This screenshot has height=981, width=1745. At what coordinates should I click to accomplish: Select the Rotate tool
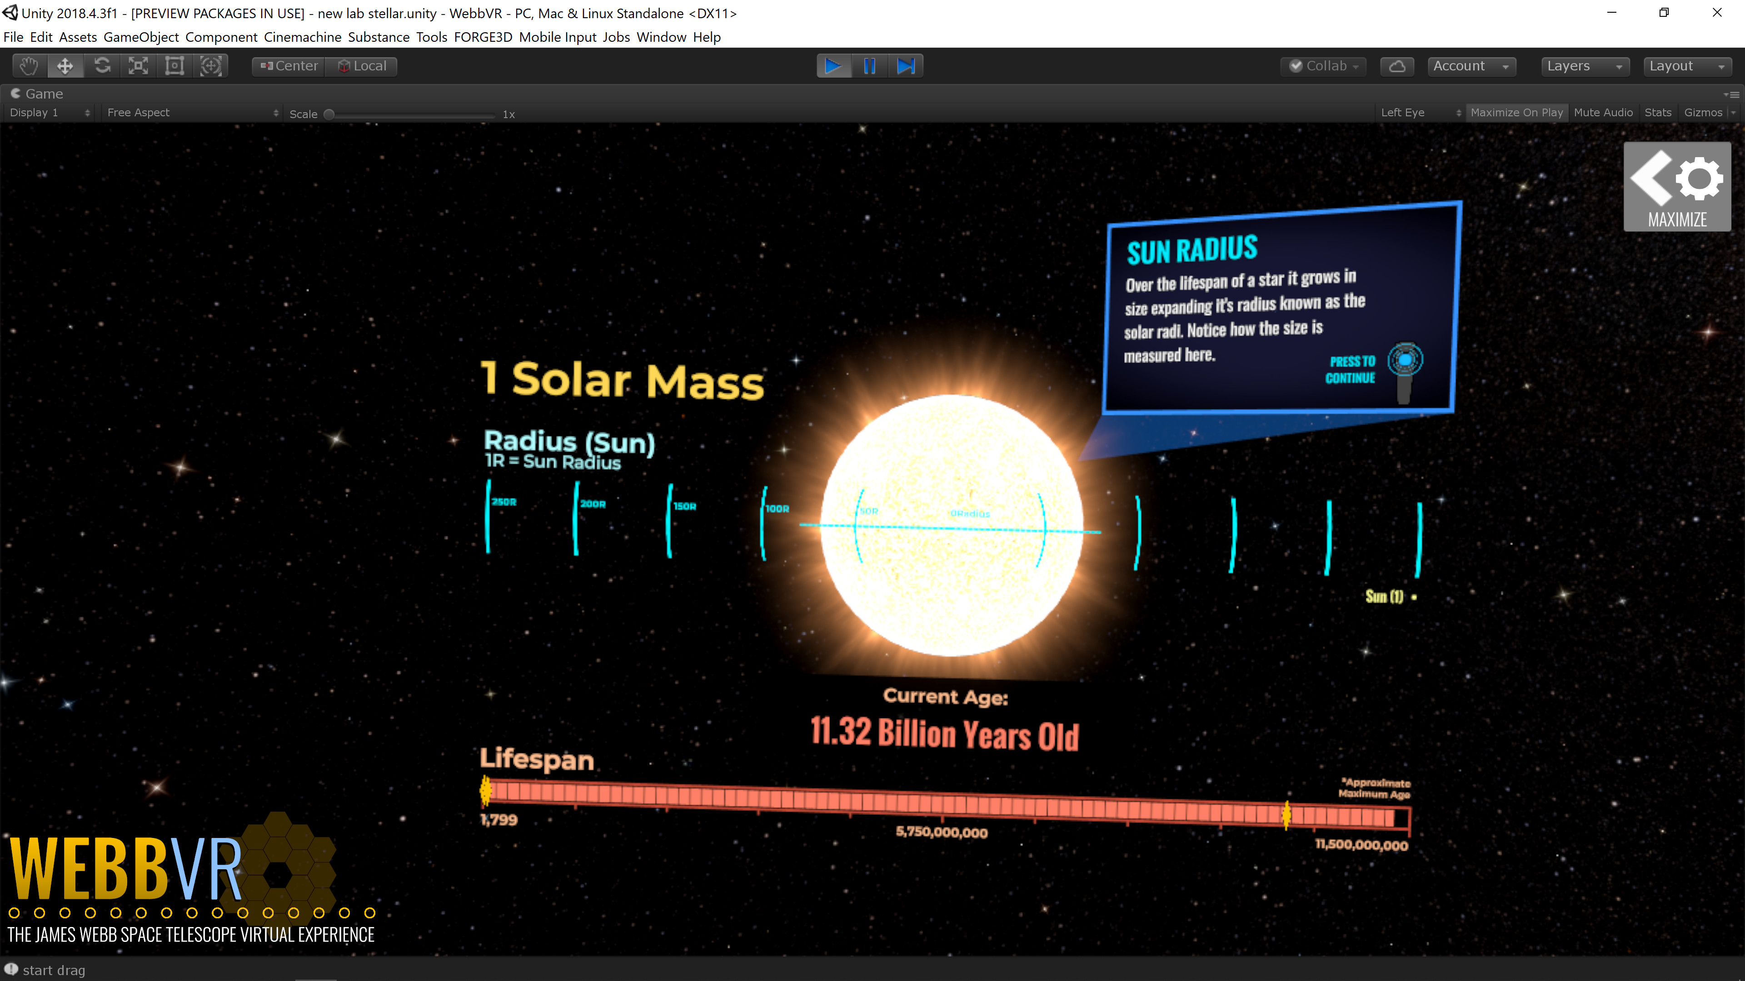[x=102, y=66]
